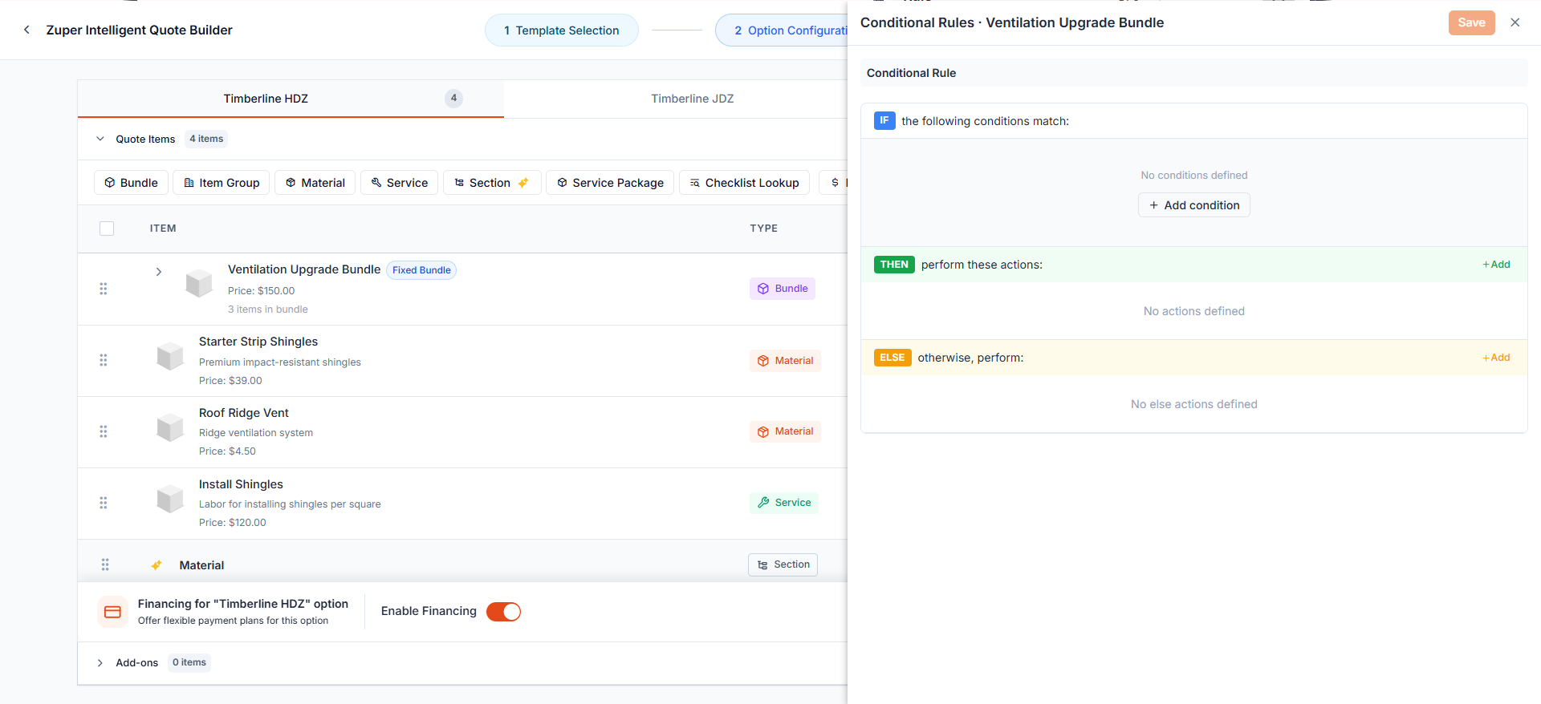
Task: Click the Fixed Bundle tag
Action: pyautogui.click(x=421, y=270)
